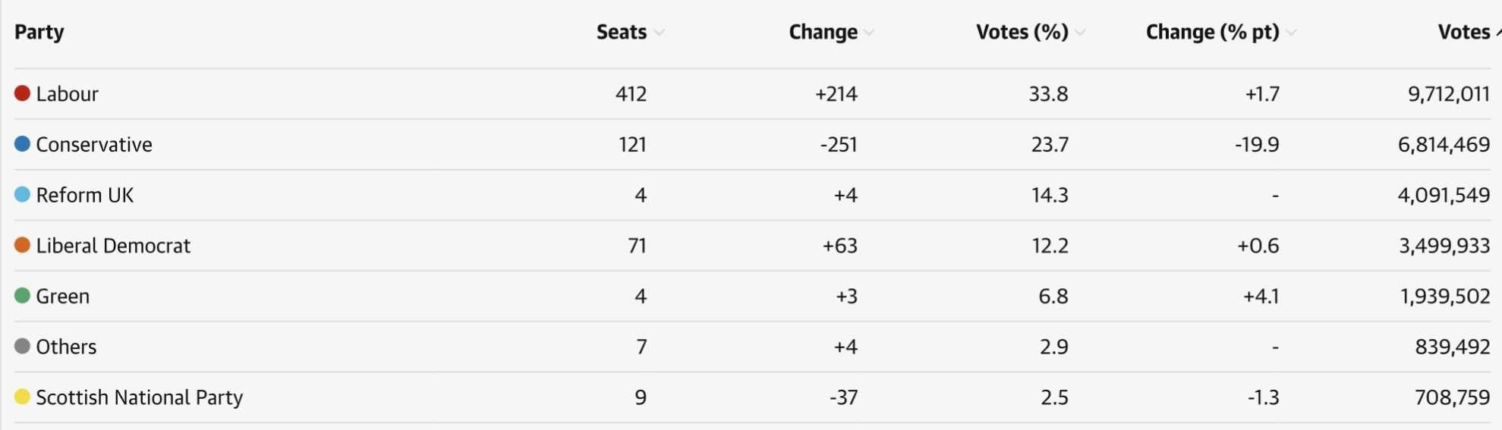
Task: Select the Votes (%) column header
Action: (x=1022, y=32)
